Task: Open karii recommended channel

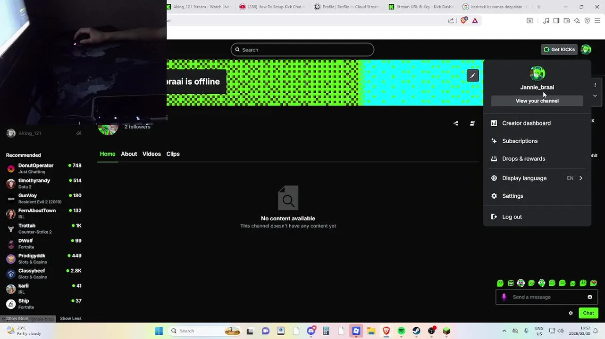Action: (x=43, y=289)
